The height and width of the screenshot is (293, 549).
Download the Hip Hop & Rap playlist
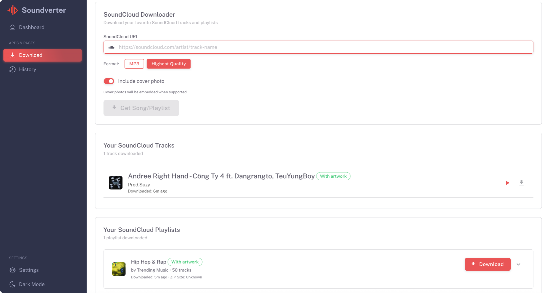487,264
